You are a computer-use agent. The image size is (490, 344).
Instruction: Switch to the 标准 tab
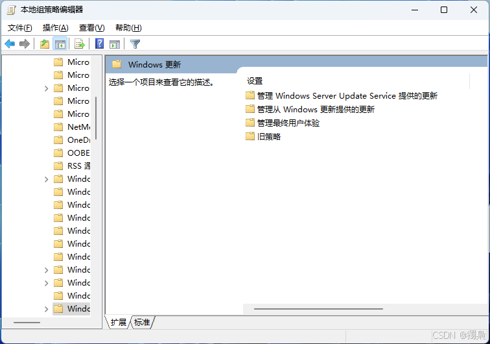(142, 322)
